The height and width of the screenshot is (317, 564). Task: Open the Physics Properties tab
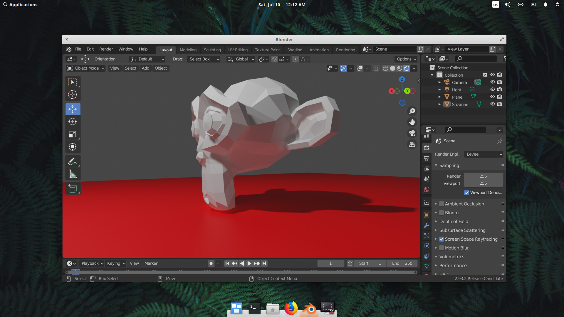click(x=427, y=246)
